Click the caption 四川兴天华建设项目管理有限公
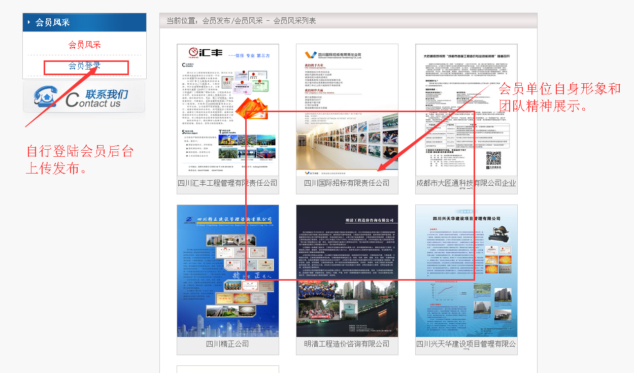Screen dimensions: 634x373 pyautogui.click(x=466, y=344)
